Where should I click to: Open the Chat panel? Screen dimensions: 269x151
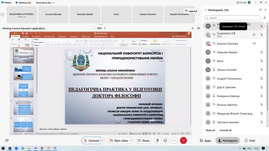250,141
